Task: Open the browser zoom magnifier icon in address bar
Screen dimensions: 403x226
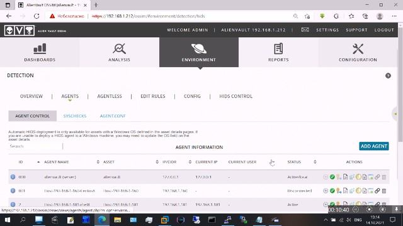Action: tap(295, 16)
